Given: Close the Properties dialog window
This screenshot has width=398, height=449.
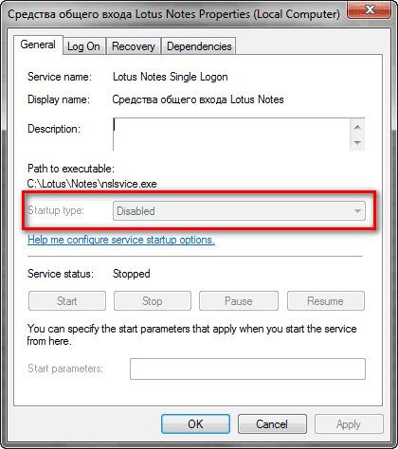Looking at the screenshot, I should pyautogui.click(x=370, y=9).
